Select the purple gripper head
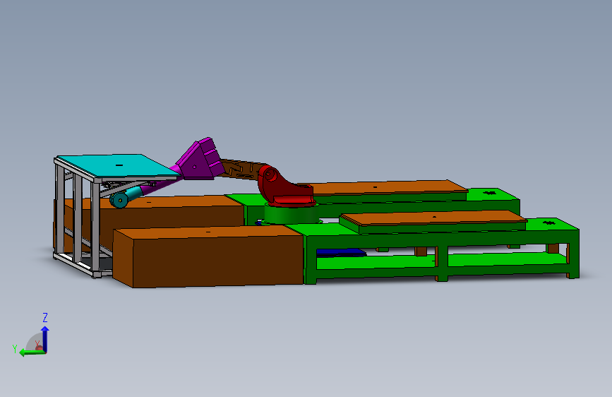612x397 pixels. 199,159
